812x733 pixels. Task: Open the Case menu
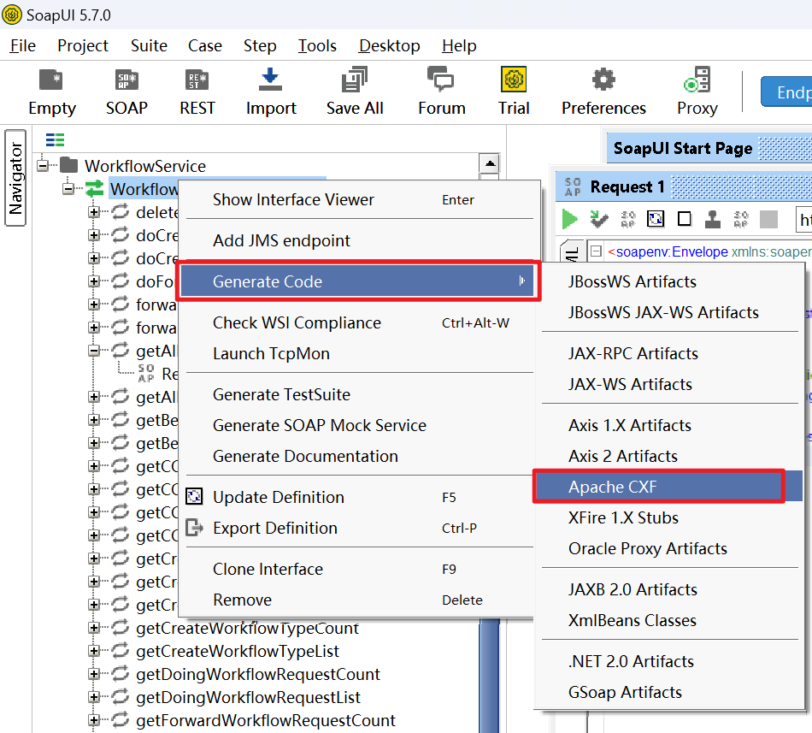[x=204, y=45]
